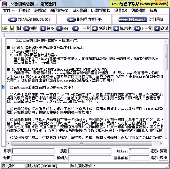Click the playback progress slider handle
Viewport: 170px width, 169px height.
(x=4, y=35)
